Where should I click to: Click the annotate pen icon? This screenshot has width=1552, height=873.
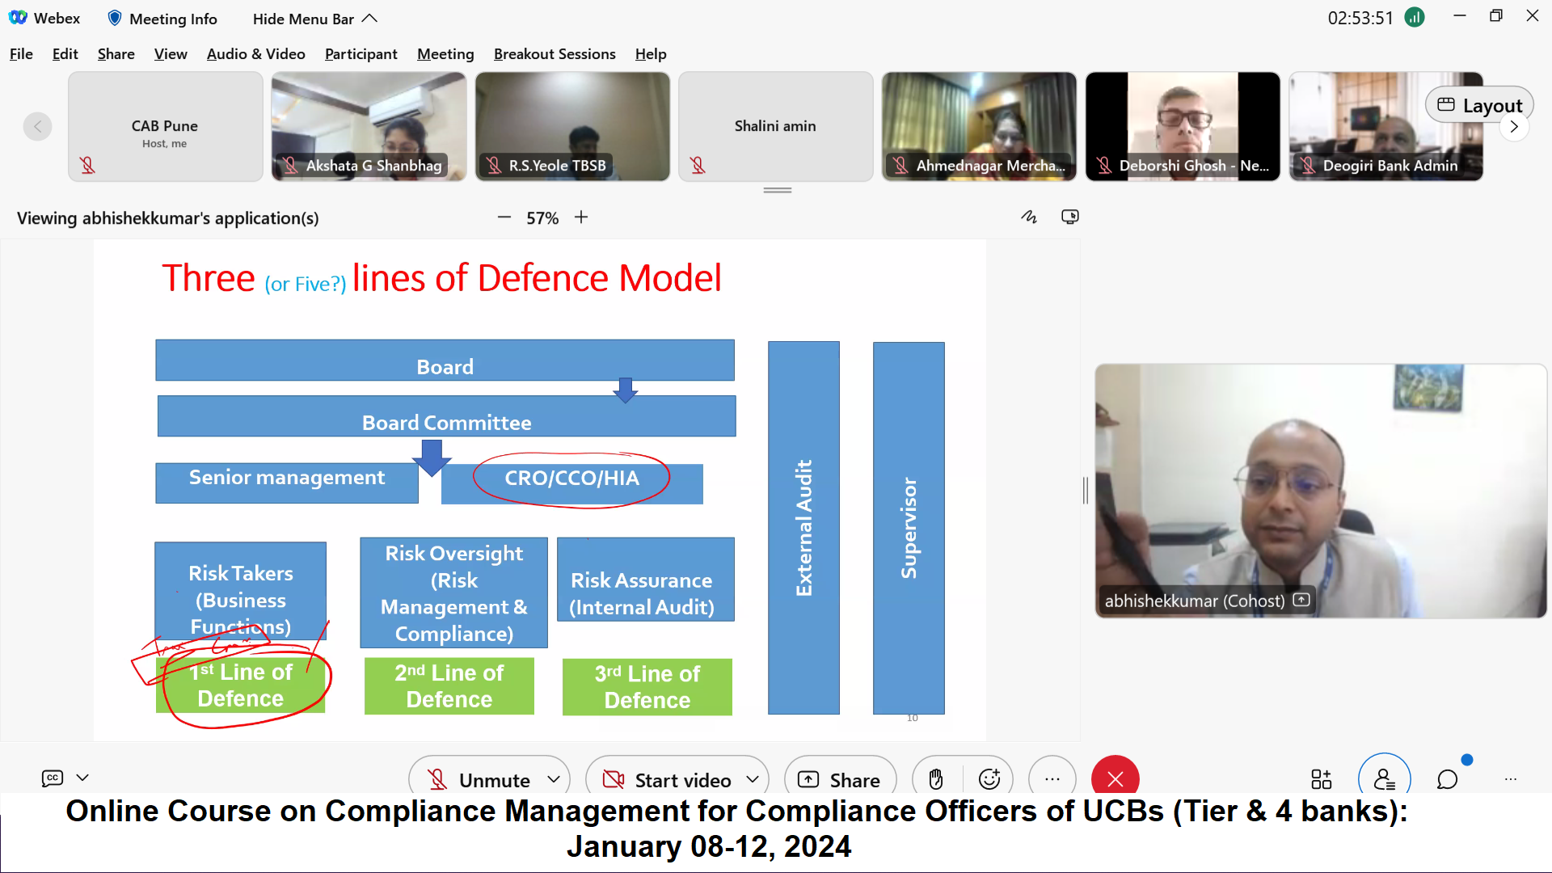click(x=1028, y=217)
